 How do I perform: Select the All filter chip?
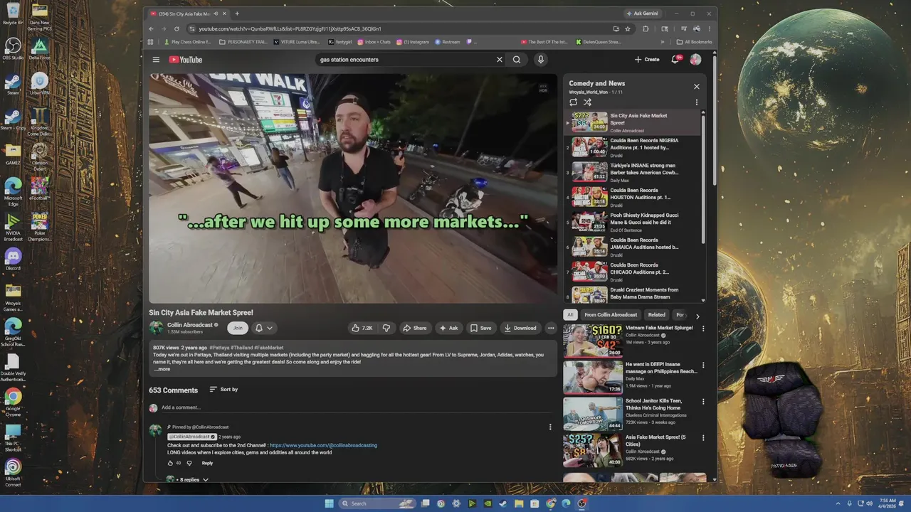point(570,315)
